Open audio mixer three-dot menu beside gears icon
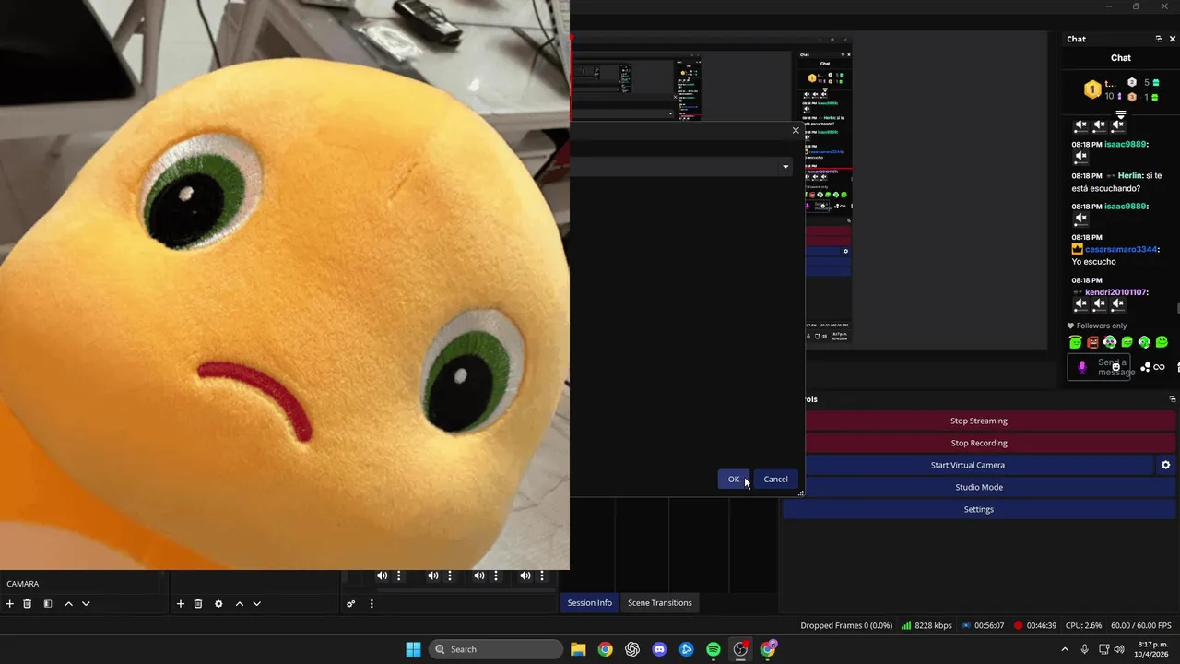The width and height of the screenshot is (1180, 664). click(x=372, y=604)
